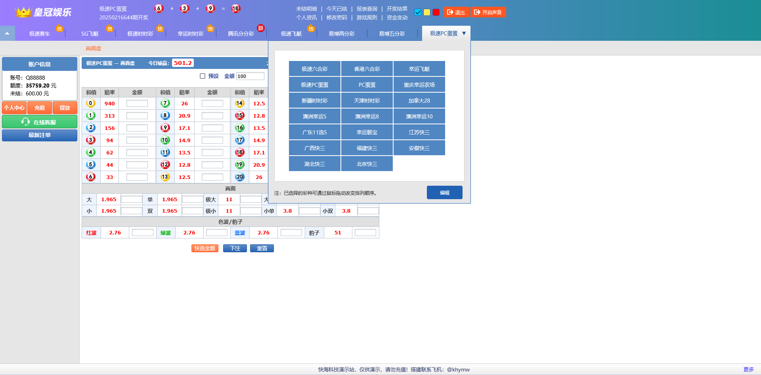
Task: Open the 未结明细 link
Action: [x=306, y=9]
